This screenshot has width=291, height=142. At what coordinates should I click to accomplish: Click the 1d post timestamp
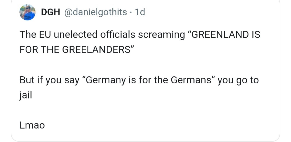[140, 12]
